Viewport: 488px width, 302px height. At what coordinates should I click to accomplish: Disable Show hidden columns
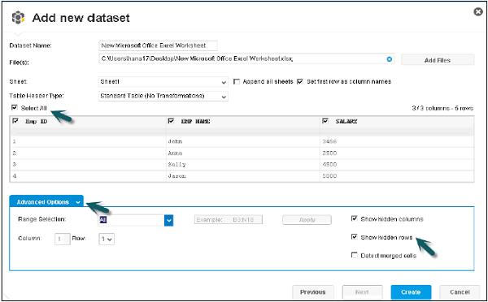click(354, 218)
